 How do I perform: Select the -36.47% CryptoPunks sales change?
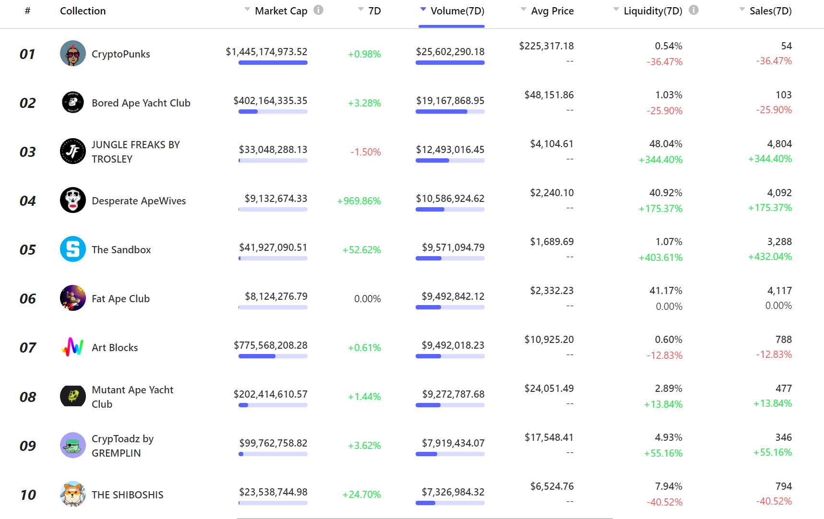point(774,60)
